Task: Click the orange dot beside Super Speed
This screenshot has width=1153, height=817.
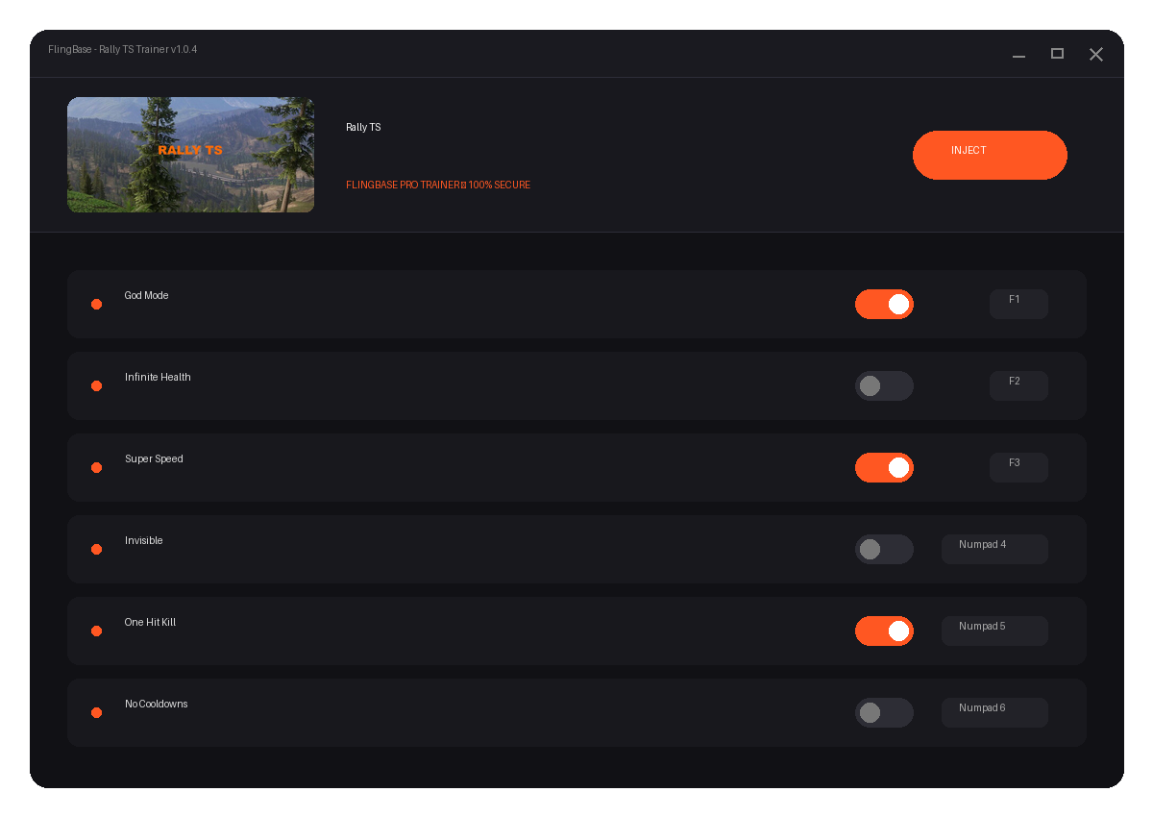Action: tap(96, 467)
